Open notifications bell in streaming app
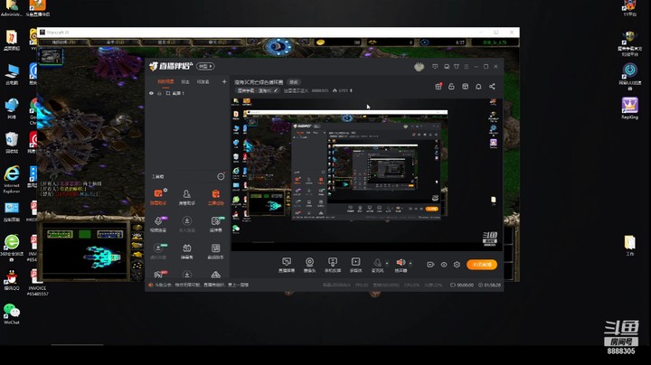 [x=478, y=86]
